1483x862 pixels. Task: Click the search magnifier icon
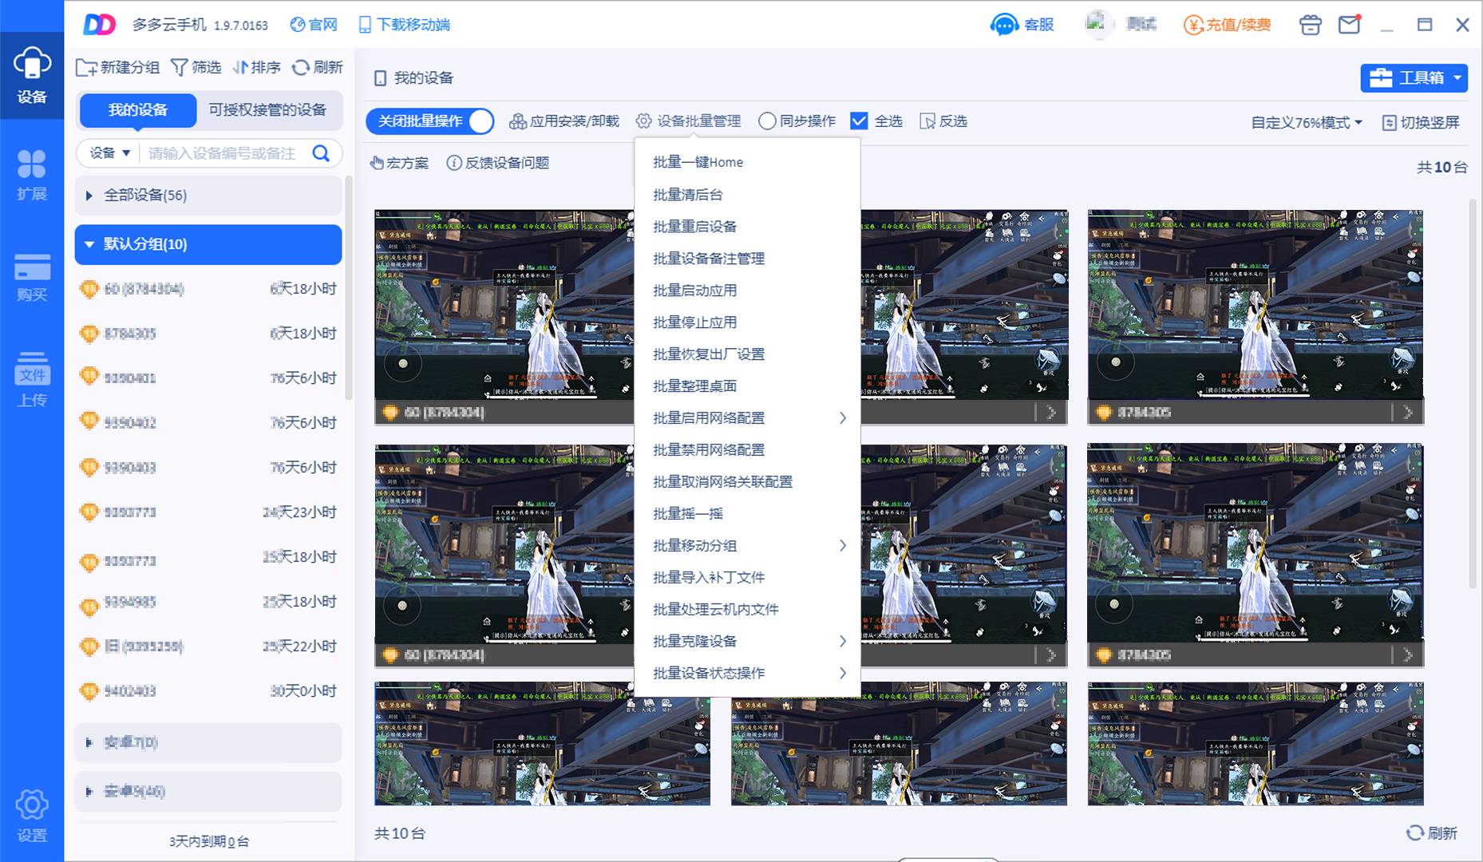pyautogui.click(x=321, y=153)
